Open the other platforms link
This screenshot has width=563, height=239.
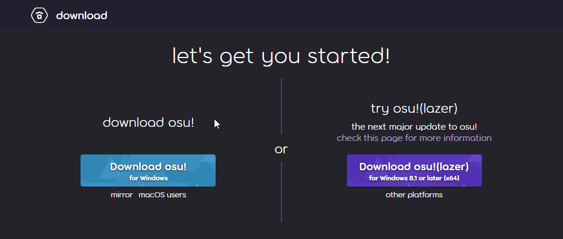[x=414, y=195]
